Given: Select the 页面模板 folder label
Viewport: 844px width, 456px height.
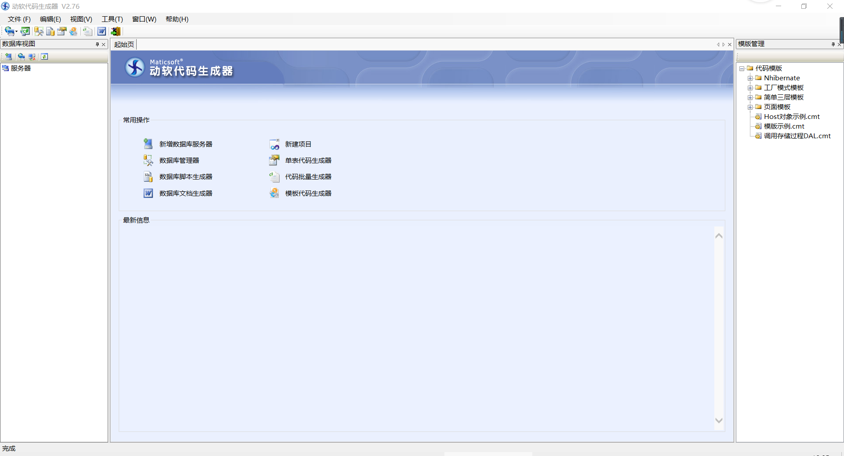Looking at the screenshot, I should click(x=777, y=107).
